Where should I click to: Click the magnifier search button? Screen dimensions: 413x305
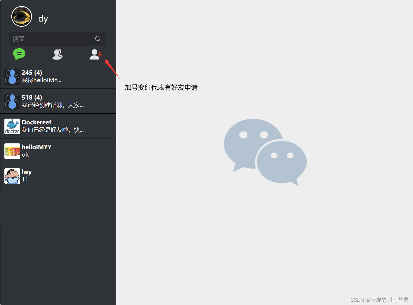click(98, 39)
